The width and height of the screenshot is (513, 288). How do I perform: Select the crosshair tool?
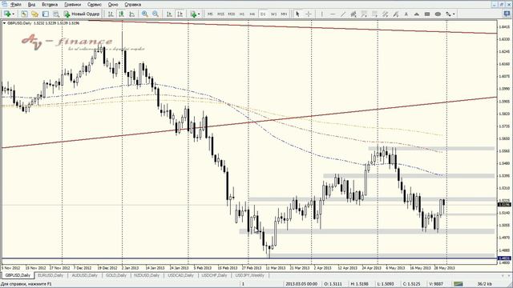tap(308, 14)
